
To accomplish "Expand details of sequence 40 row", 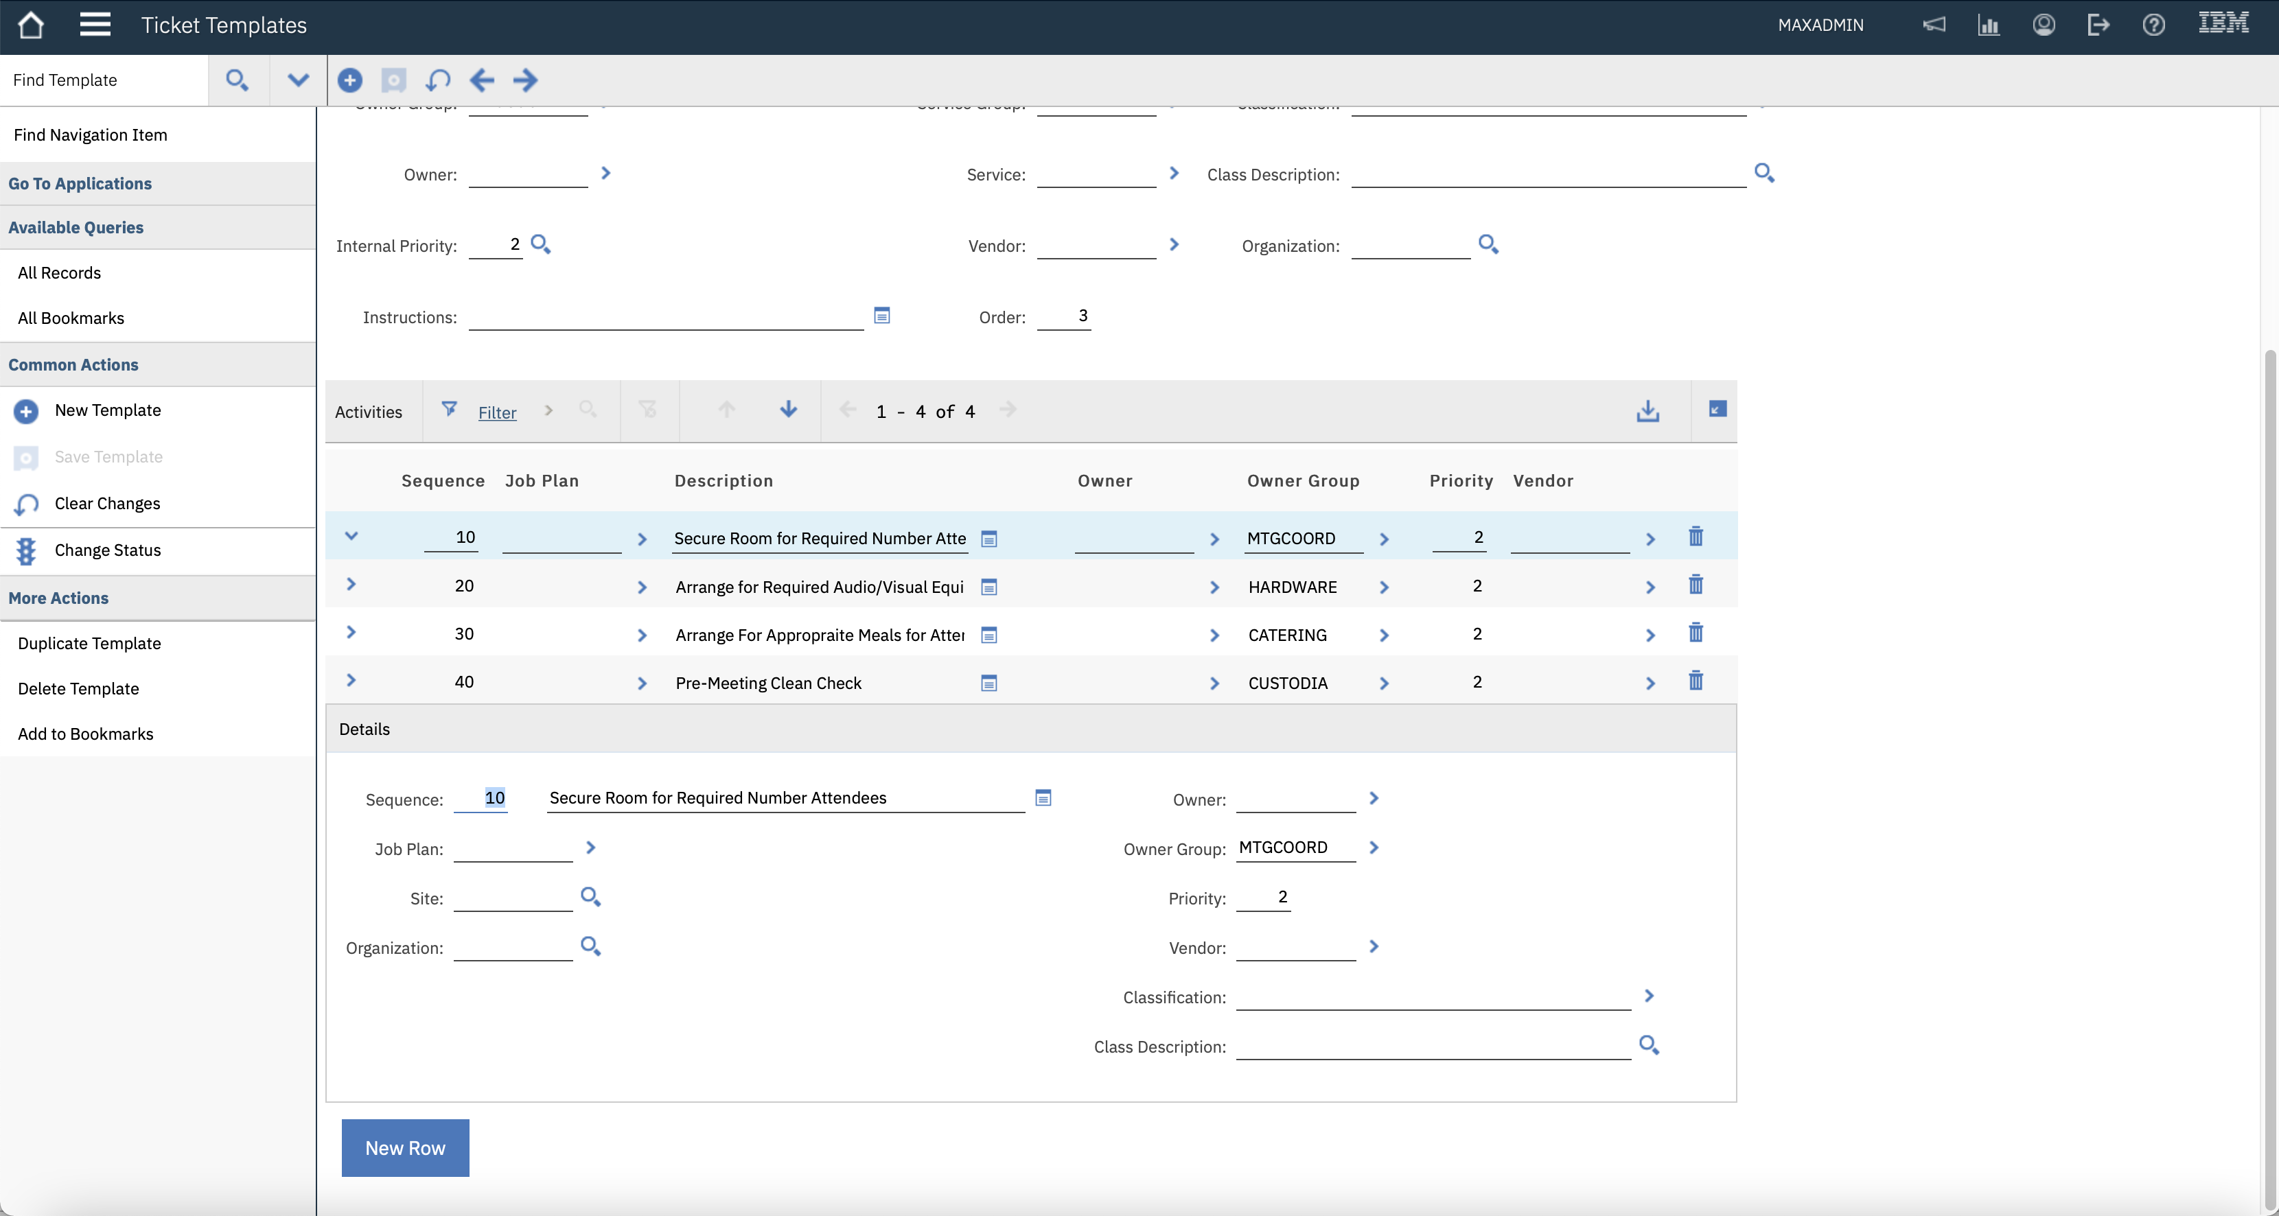I will (351, 681).
